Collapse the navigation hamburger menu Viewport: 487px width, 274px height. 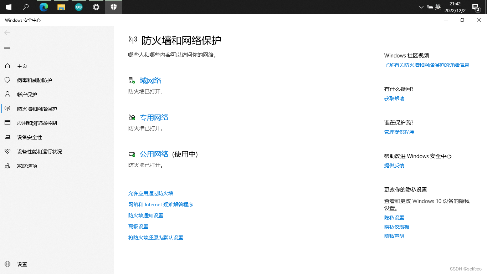click(7, 49)
